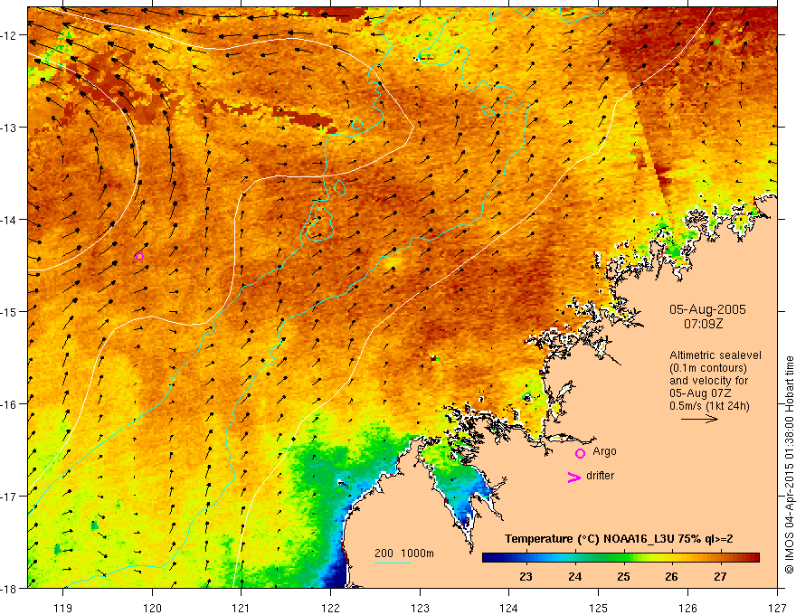The width and height of the screenshot is (796, 615).
Task: Click longitude label 125 on the bottom axis
Action: 599,608
